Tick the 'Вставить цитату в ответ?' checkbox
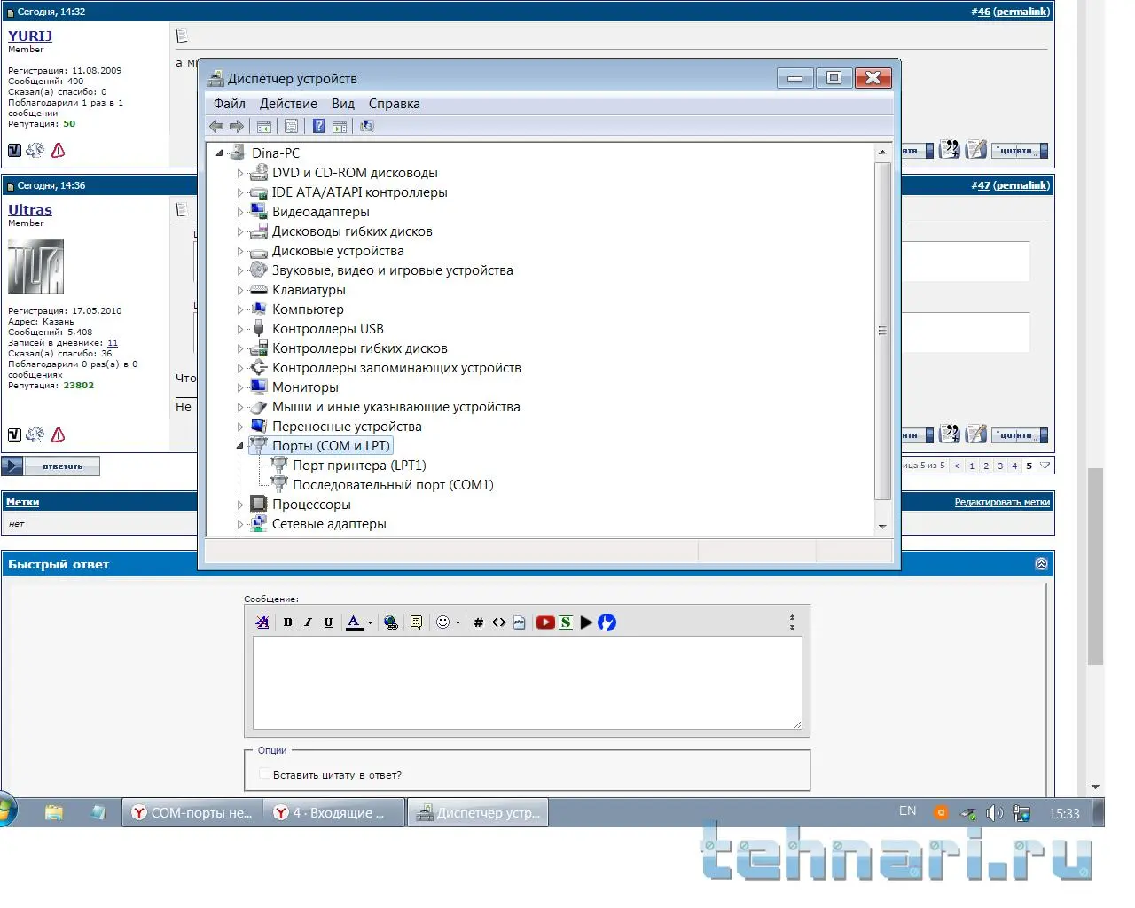Image resolution: width=1135 pixels, height=908 pixels. pos(264,774)
